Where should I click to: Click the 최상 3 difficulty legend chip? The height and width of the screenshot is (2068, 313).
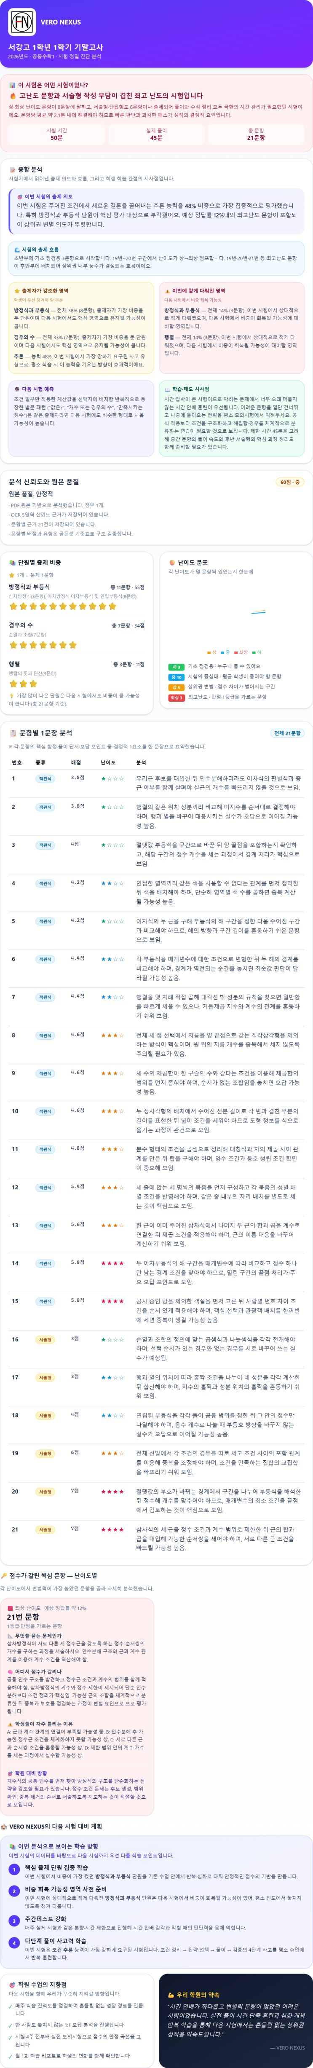[177, 697]
